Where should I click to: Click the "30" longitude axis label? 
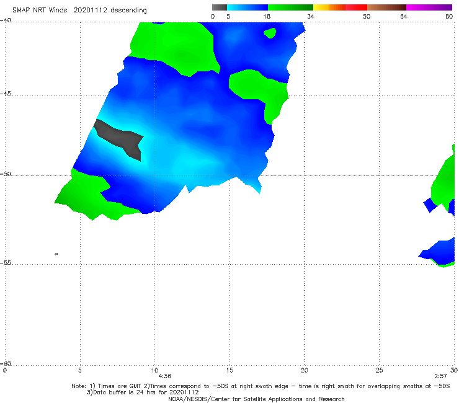pos(454,370)
